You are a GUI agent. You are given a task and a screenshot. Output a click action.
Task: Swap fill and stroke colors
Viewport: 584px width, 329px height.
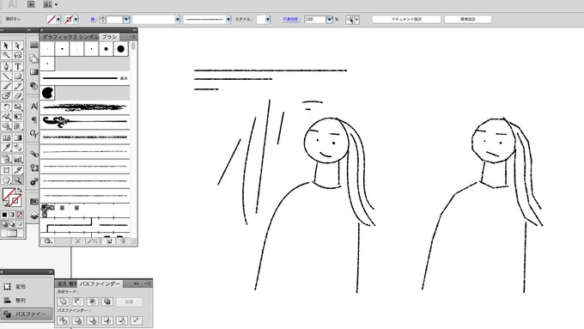click(x=20, y=190)
